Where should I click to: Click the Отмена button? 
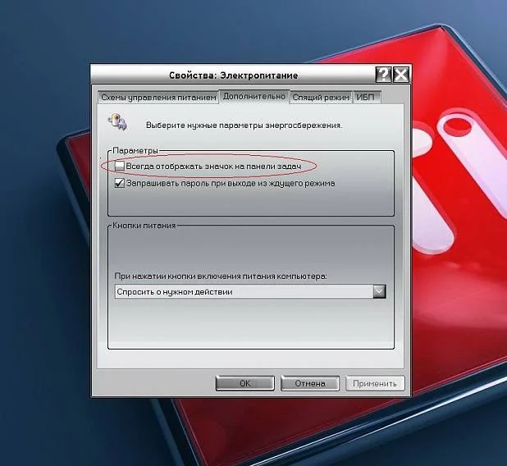tap(310, 383)
